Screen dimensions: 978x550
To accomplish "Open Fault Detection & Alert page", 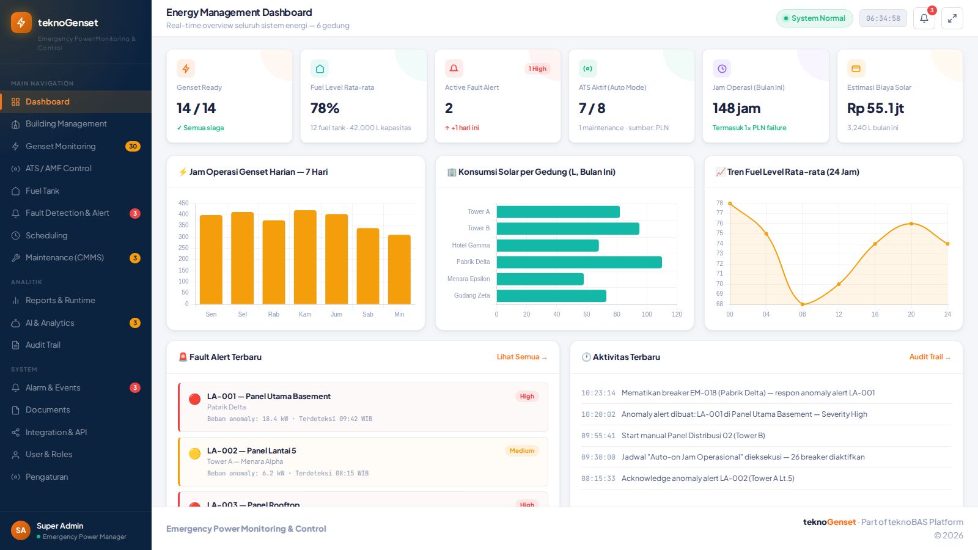I will tap(76, 213).
